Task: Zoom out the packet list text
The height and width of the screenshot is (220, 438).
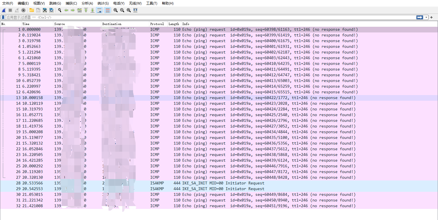Action: click(122, 10)
